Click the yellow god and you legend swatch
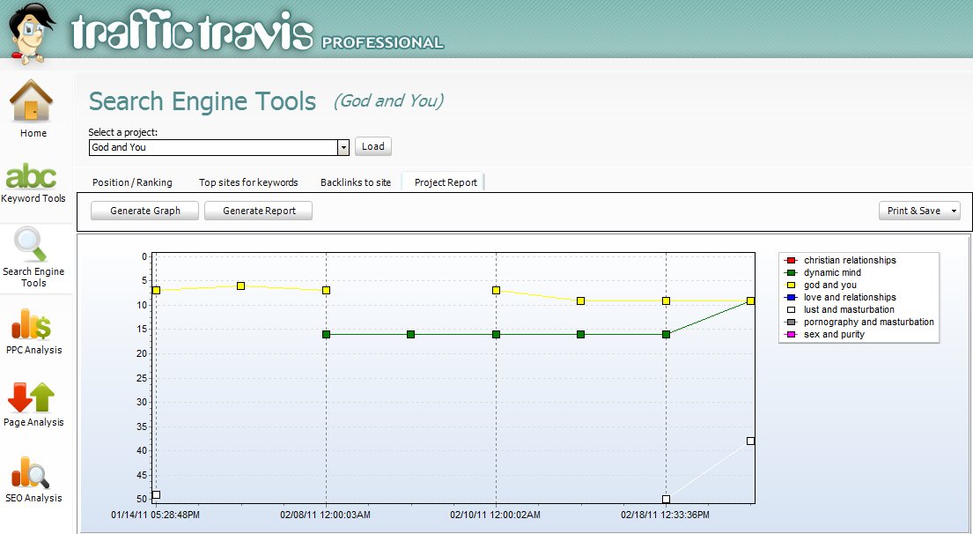 (x=791, y=286)
